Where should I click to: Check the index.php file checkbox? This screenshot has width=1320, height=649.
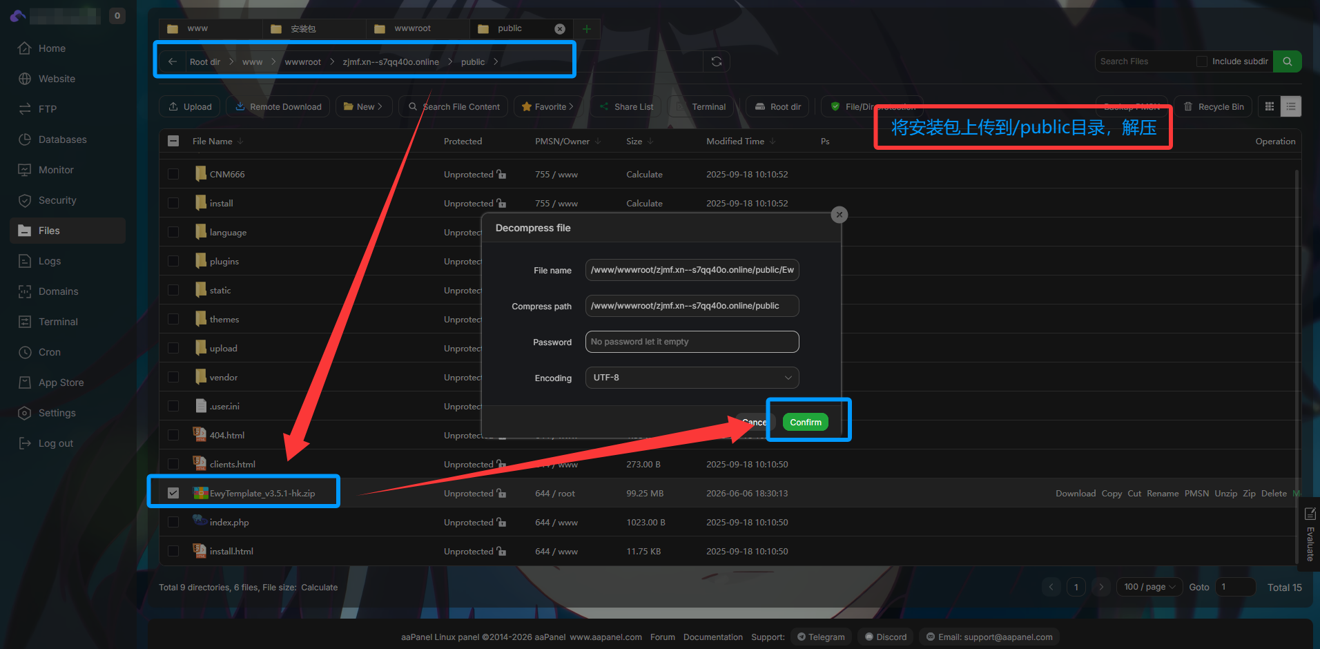(173, 523)
